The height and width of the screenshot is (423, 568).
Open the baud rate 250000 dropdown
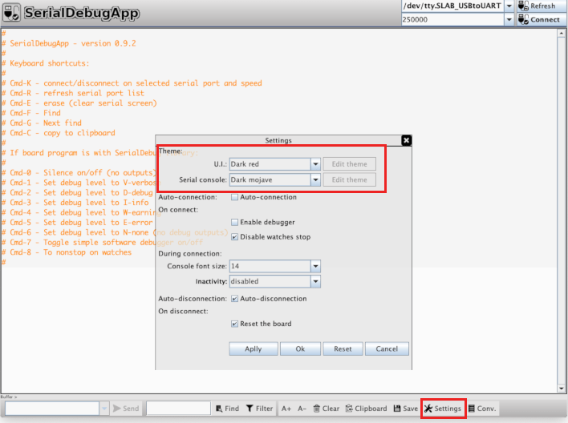pyautogui.click(x=509, y=19)
